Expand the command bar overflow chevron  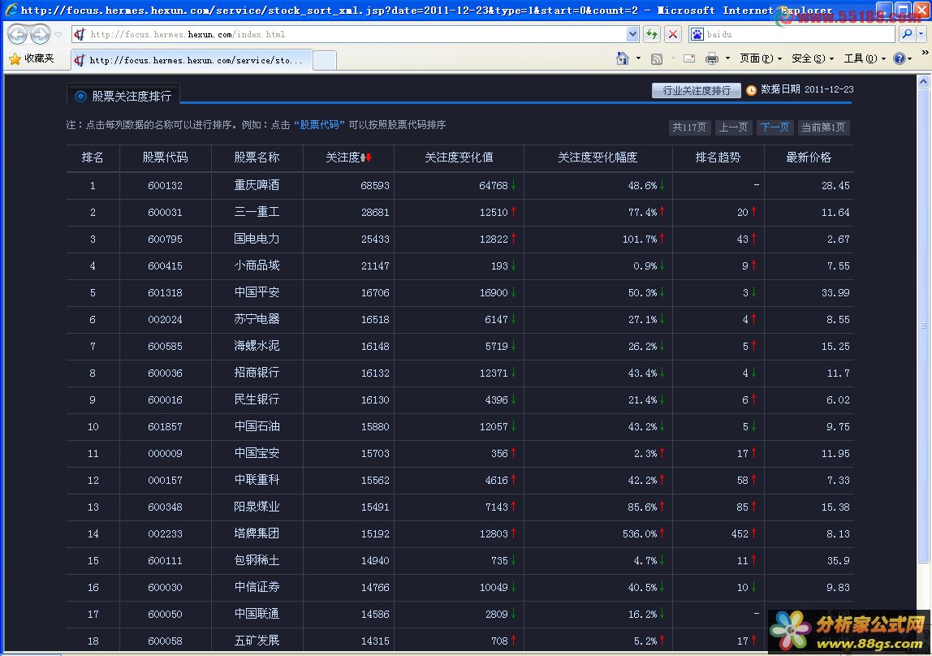[x=925, y=52]
